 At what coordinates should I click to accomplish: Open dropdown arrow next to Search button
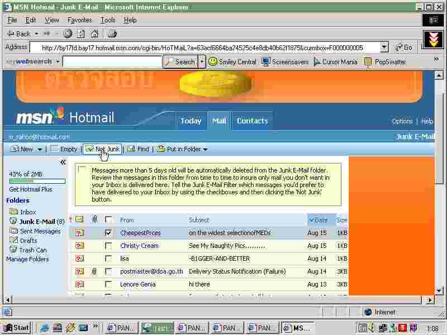click(x=202, y=61)
